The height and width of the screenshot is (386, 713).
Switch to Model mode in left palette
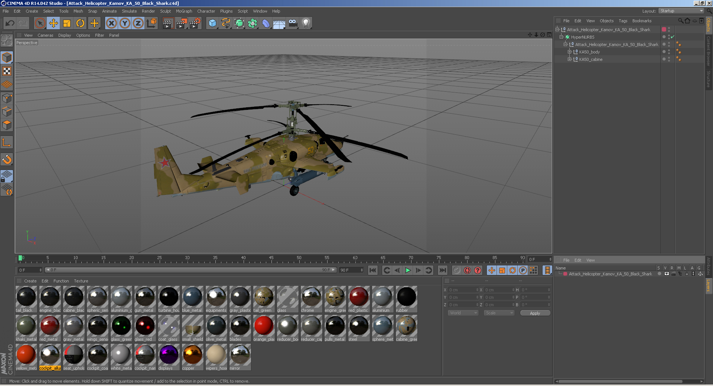(7, 58)
